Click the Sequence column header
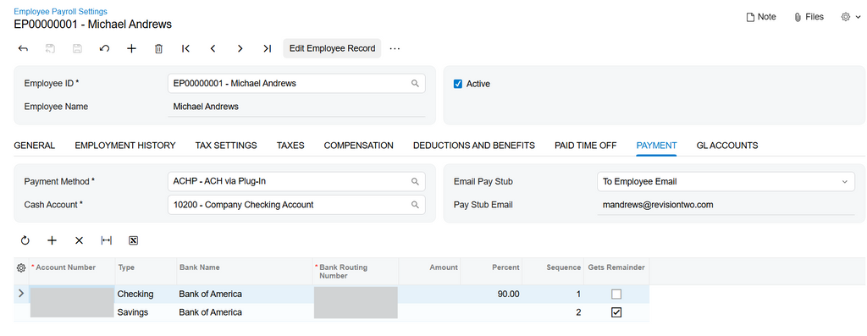Viewport: 867px width, 336px height. [553, 272]
